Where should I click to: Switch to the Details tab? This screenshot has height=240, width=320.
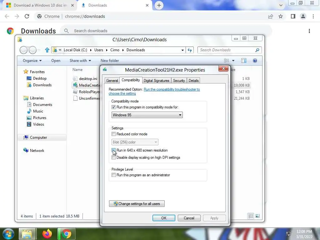coord(193,81)
